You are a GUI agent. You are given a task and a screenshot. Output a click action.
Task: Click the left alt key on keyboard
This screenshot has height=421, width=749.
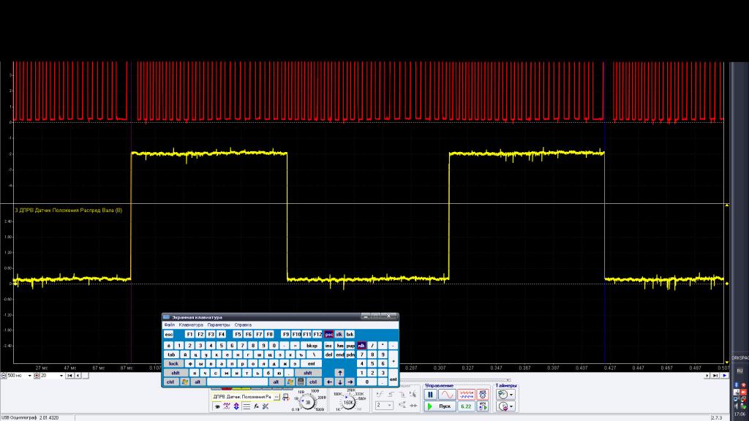(197, 382)
